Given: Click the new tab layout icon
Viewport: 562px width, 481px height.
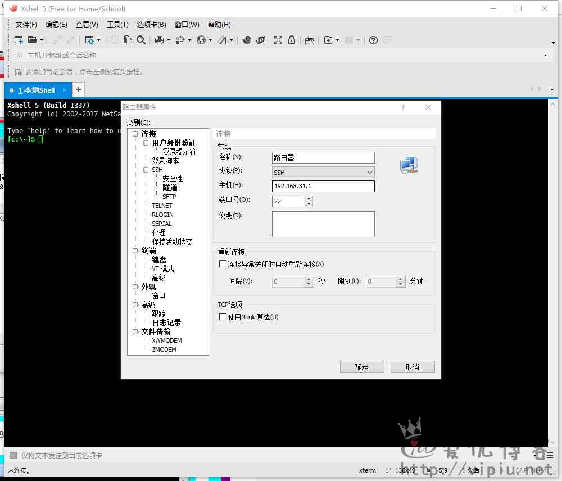Looking at the screenshot, I should tap(328, 40).
